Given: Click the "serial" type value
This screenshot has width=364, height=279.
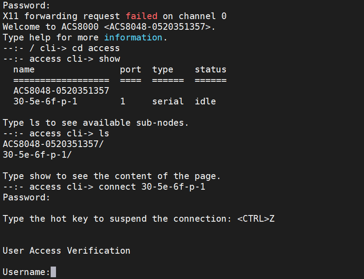Looking at the screenshot, I should point(168,101).
